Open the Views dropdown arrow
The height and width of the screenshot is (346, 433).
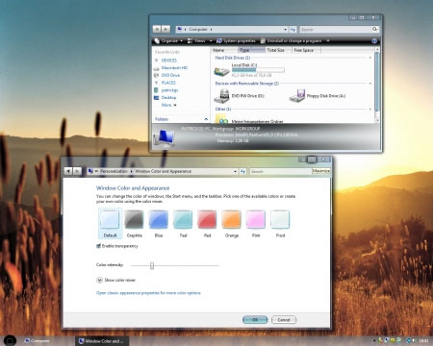click(x=211, y=41)
